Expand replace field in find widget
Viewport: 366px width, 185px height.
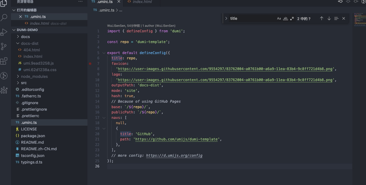coord(226,19)
